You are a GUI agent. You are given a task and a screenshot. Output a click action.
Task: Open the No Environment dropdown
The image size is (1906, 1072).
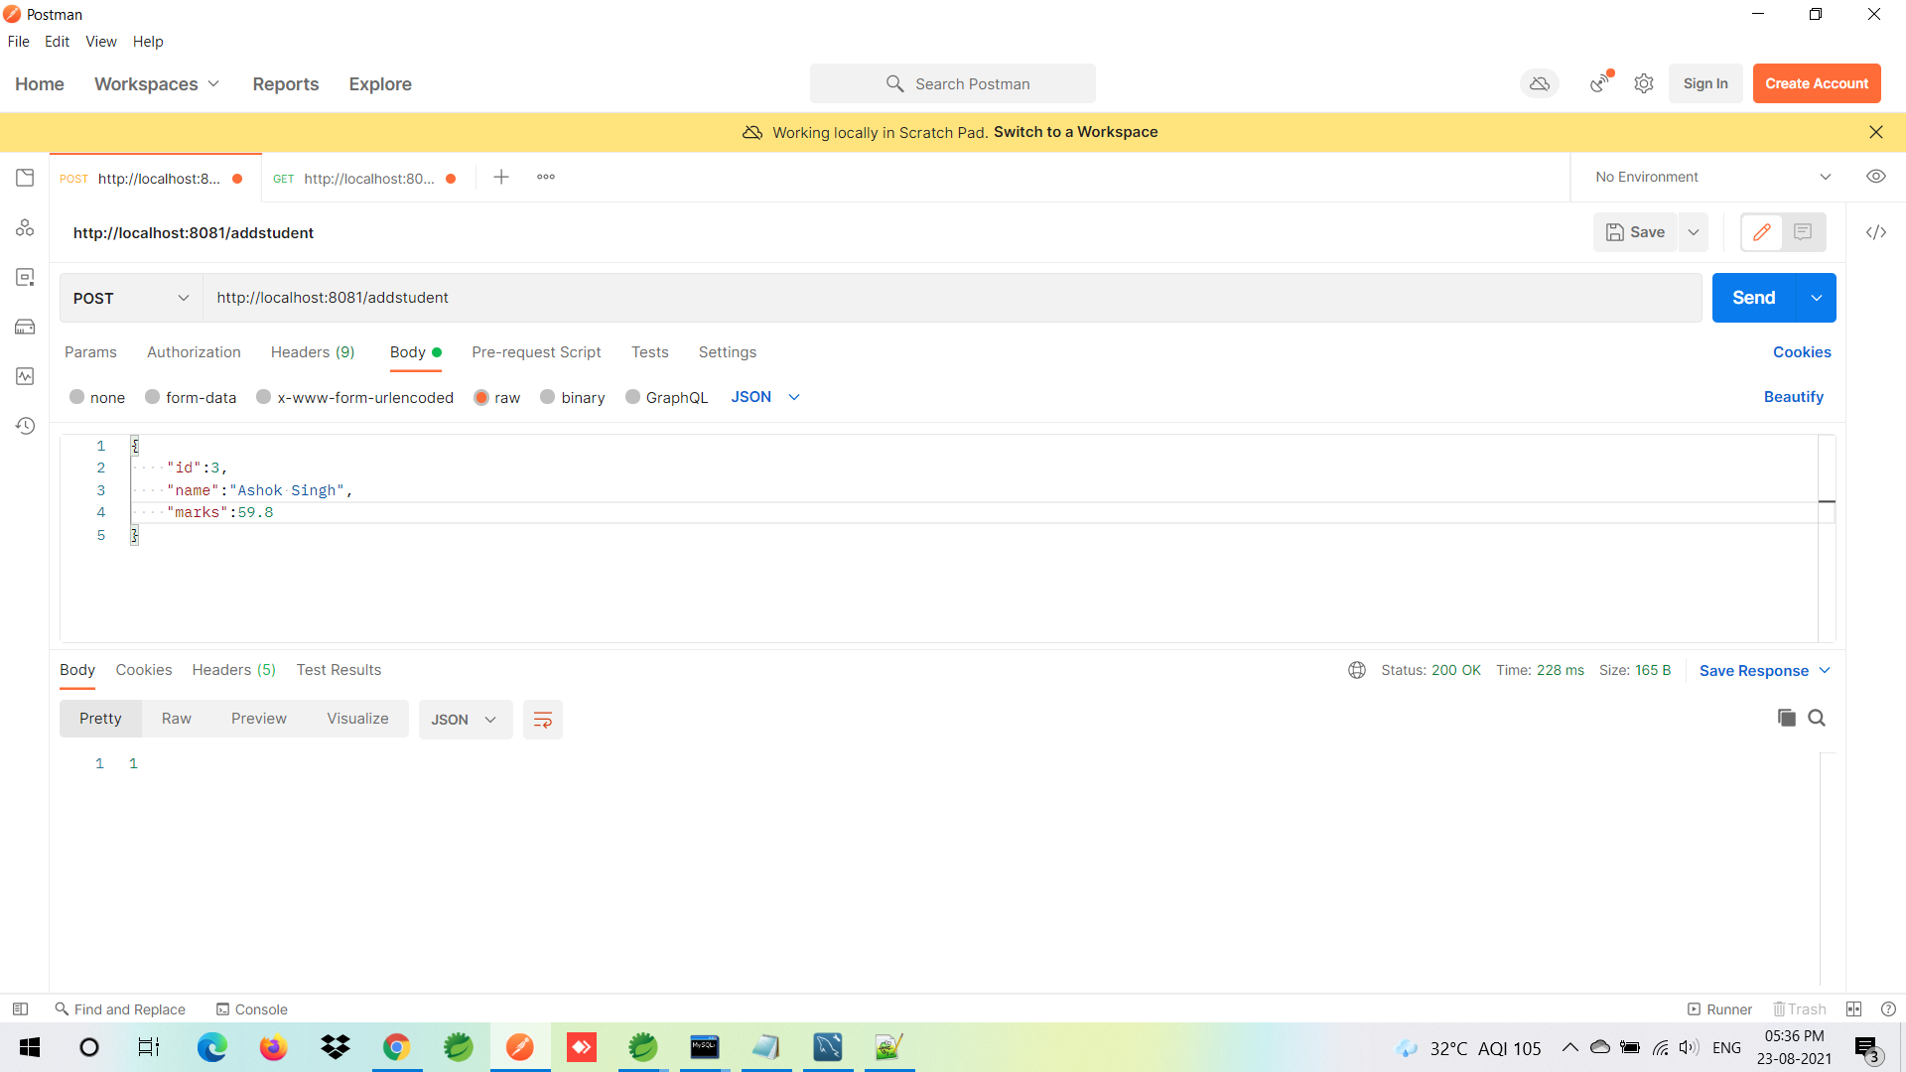pyautogui.click(x=1711, y=177)
